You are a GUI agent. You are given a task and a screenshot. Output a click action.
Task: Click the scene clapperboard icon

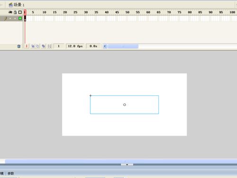pos(10,5)
